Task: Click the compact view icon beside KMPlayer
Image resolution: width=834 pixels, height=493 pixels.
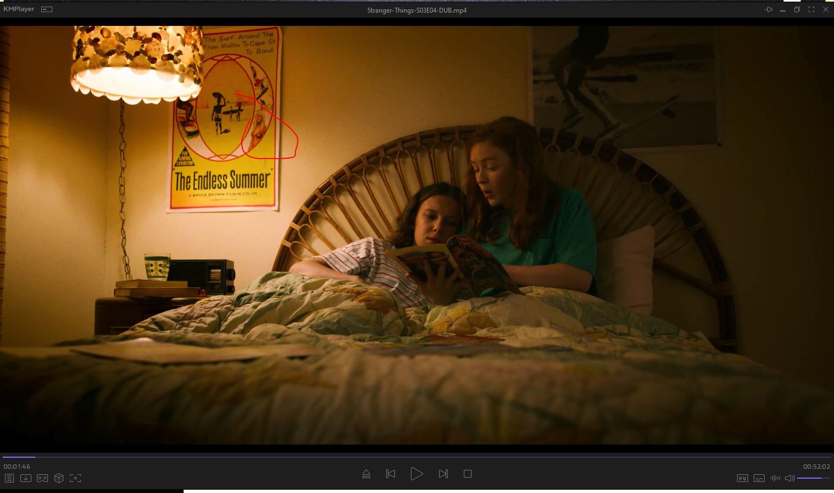Action: coord(47,9)
